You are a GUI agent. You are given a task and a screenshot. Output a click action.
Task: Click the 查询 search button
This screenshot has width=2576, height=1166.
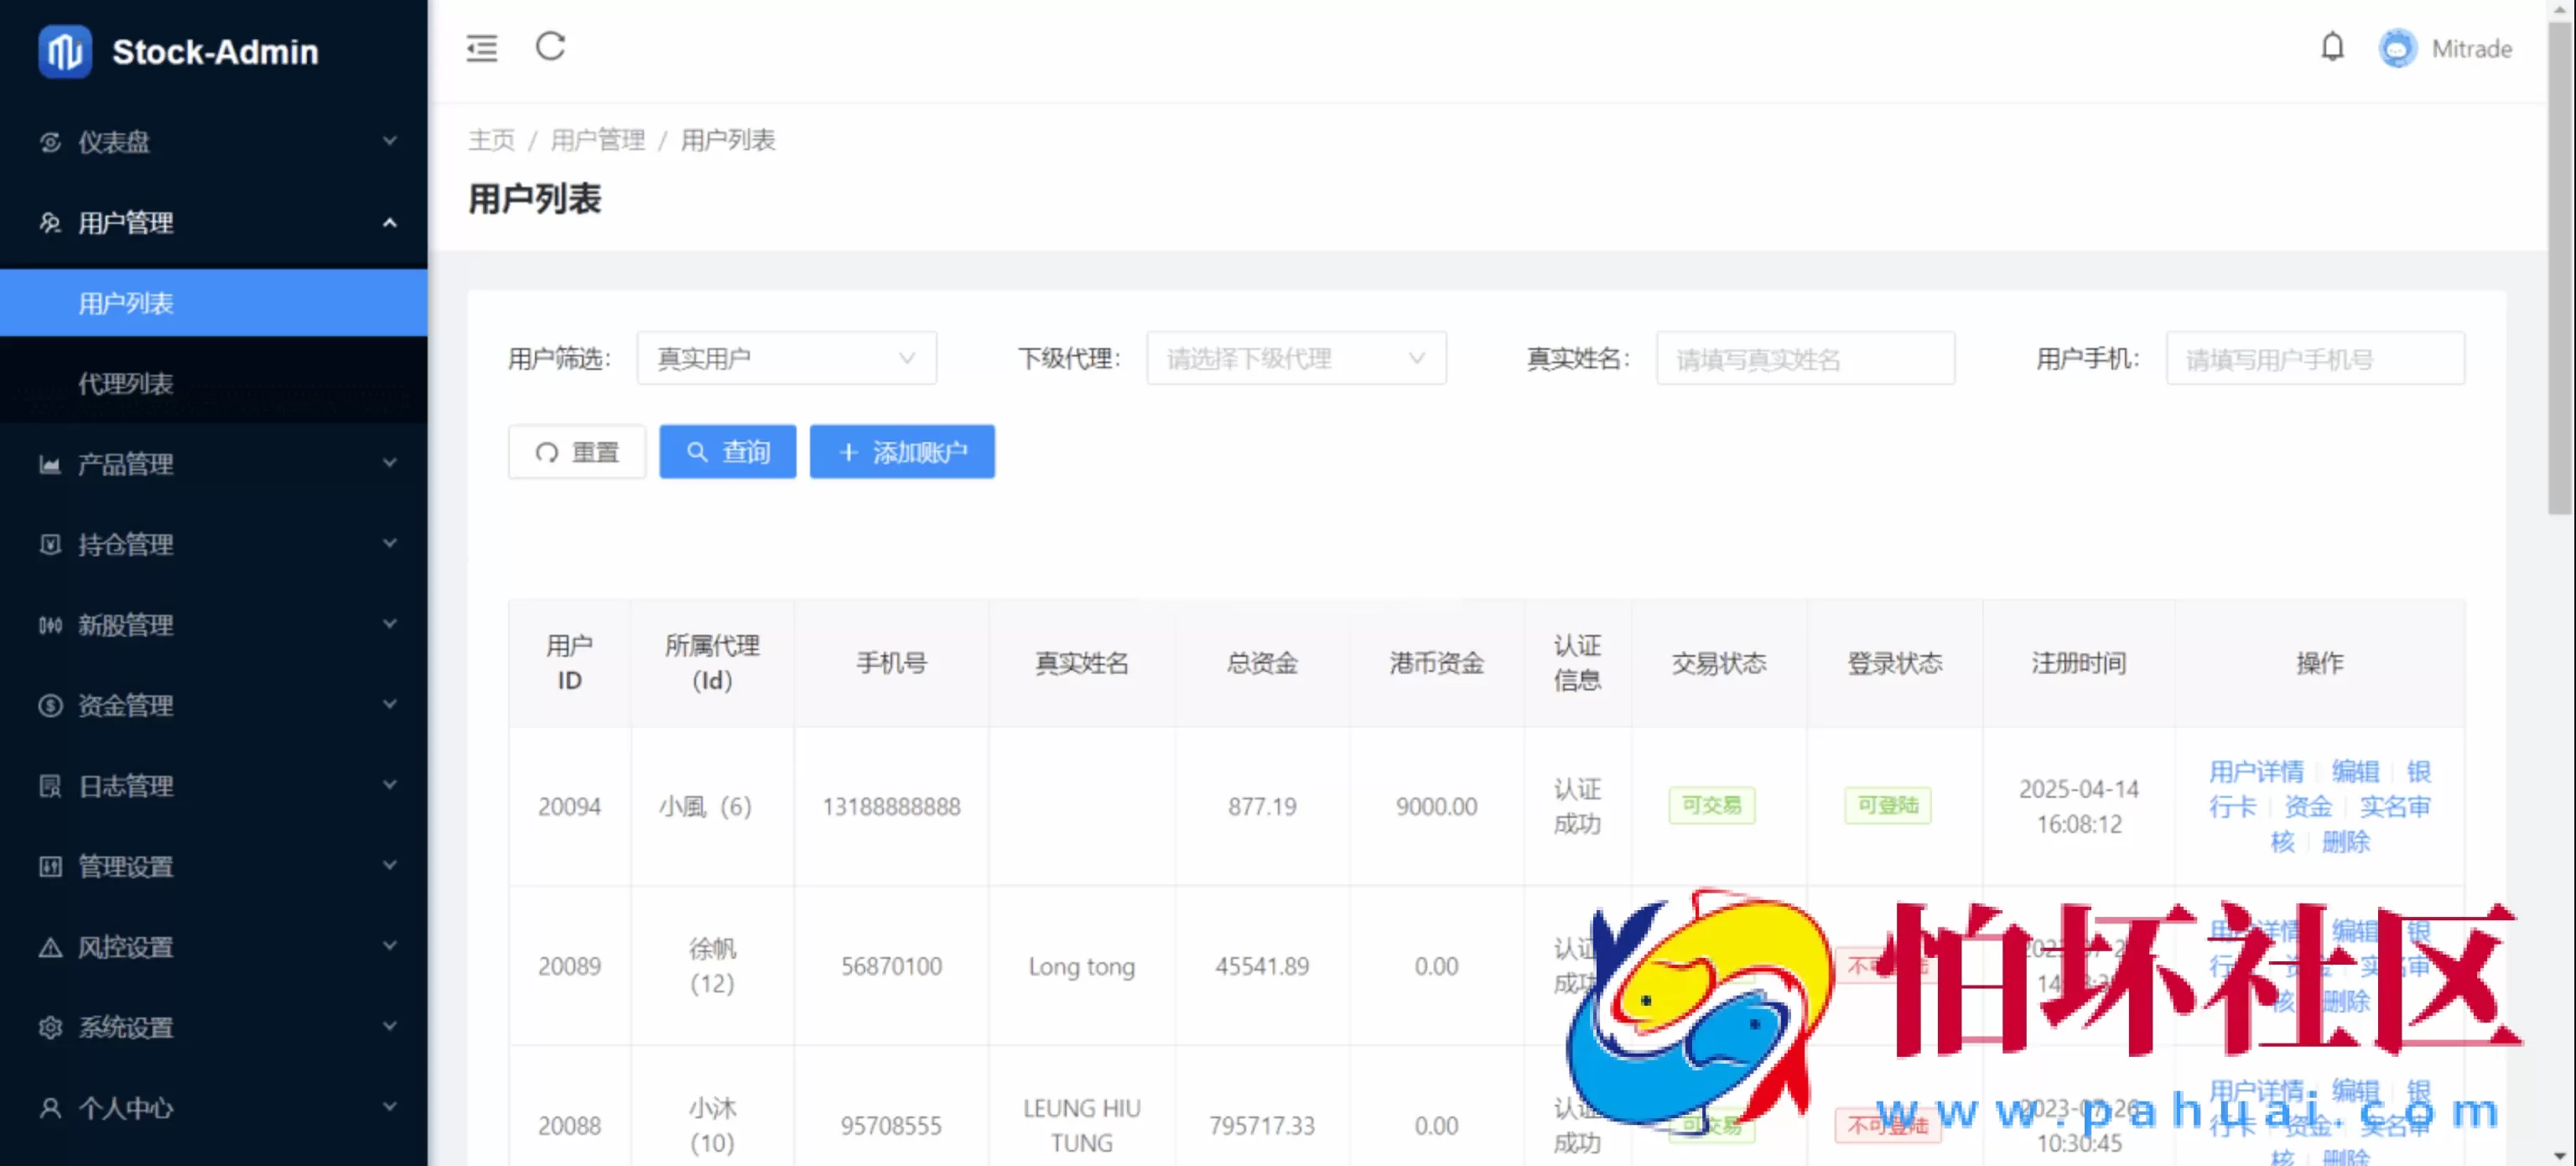click(x=727, y=451)
